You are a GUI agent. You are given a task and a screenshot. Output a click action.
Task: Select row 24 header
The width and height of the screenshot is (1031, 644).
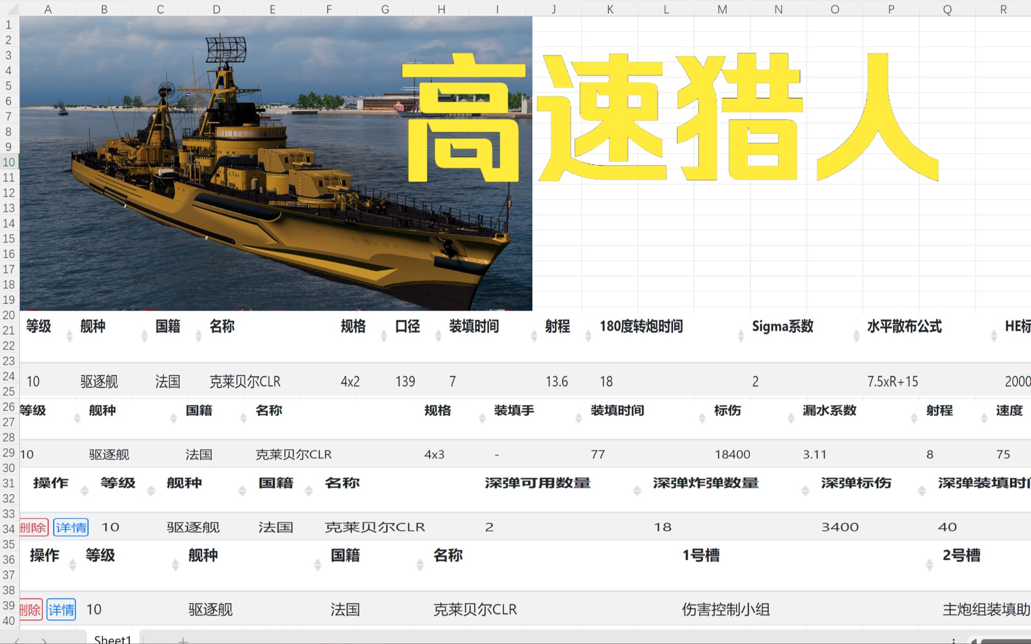click(x=9, y=376)
